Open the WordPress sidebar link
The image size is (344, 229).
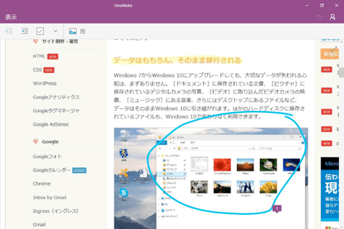[45, 84]
